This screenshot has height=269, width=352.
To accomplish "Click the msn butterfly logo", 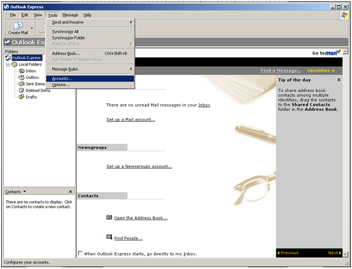I will pos(339,52).
